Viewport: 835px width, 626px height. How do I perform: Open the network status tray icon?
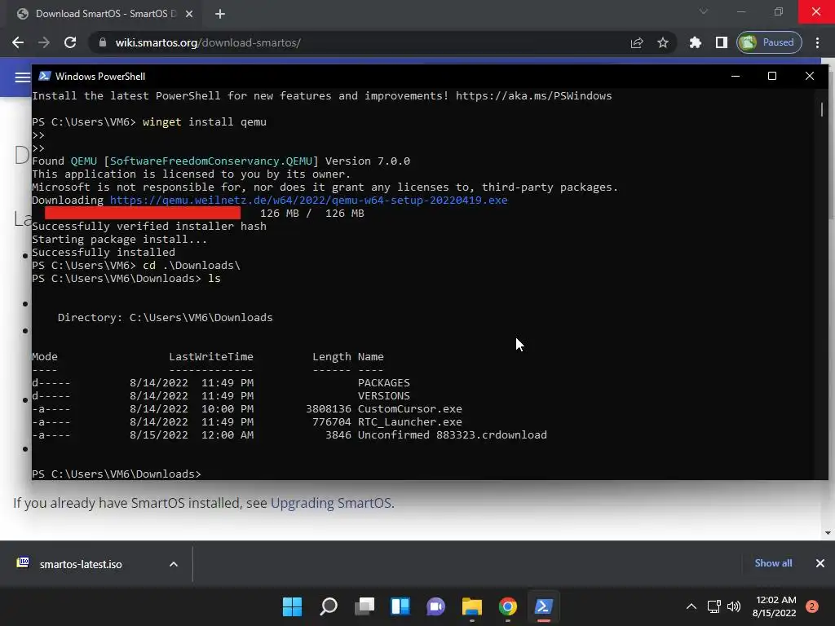click(x=714, y=606)
